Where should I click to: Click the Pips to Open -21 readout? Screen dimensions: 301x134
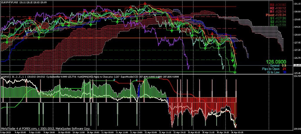point(274,69)
